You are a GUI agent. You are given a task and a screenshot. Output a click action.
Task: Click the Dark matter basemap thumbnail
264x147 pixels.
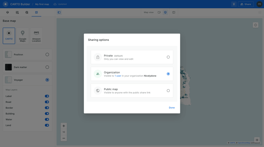pos(8,67)
